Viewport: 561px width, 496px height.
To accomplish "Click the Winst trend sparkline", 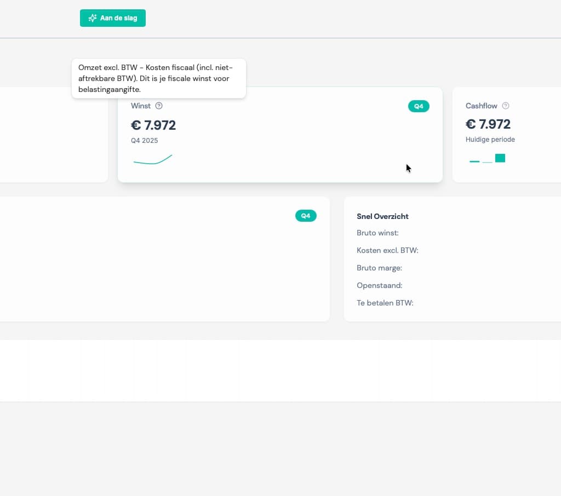I will point(153,159).
